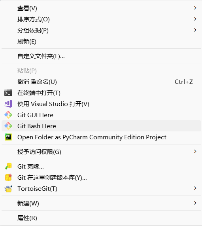202x226 pixels.
Task: Click the Git create repository icon
Action: (8, 177)
